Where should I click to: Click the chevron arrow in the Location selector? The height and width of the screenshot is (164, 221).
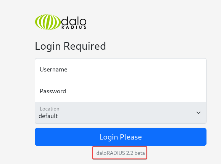(198, 113)
